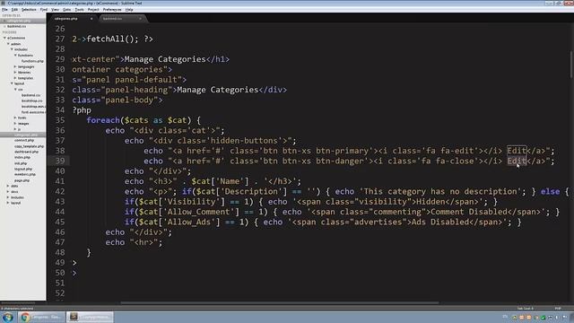The width and height of the screenshot is (574, 323).
Task: Collapse the eCommerce root folder arrow
Action: pyautogui.click(x=4, y=38)
